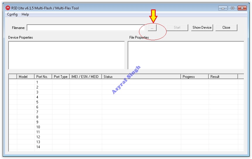The height and width of the screenshot is (159, 252).
Task: Click the IMEI / ESN / MEID column header
Action: [85, 76]
